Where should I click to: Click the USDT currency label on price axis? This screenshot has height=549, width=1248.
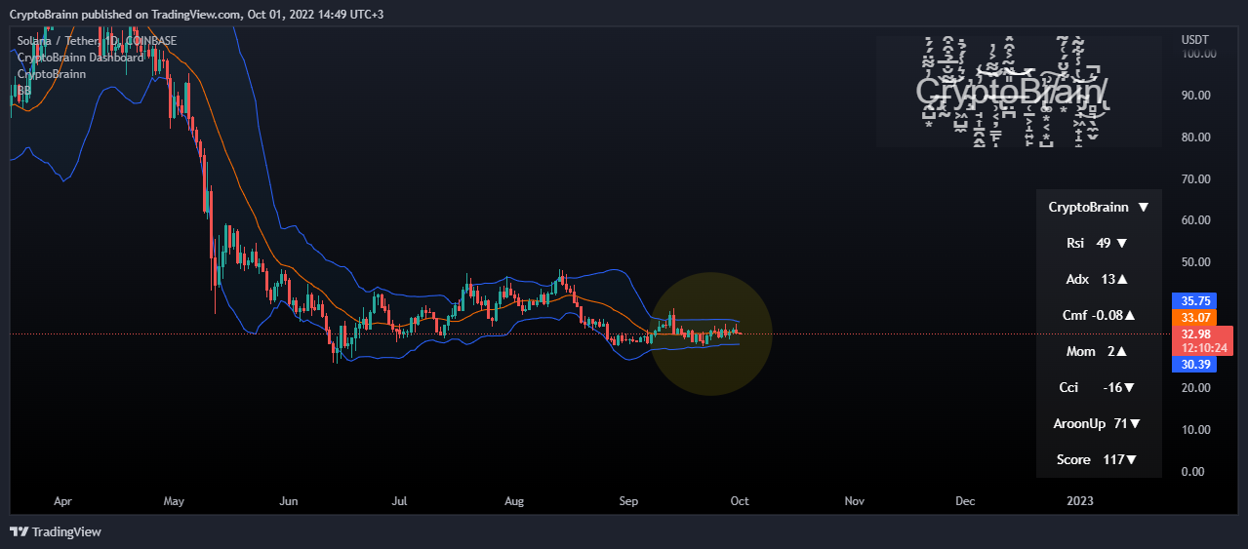click(x=1195, y=40)
